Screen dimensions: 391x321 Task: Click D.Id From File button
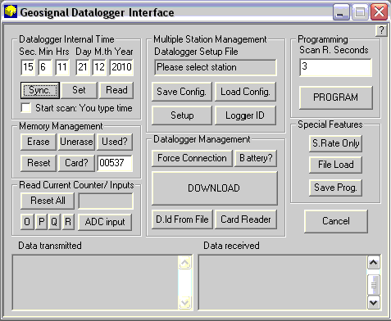tap(182, 219)
